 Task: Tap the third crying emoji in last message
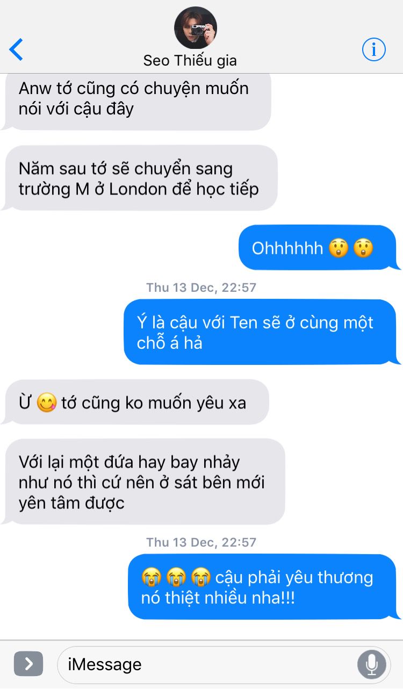tap(200, 577)
